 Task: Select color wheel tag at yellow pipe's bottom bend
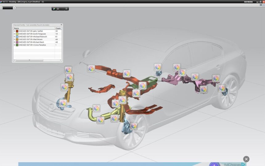pos(100,120)
